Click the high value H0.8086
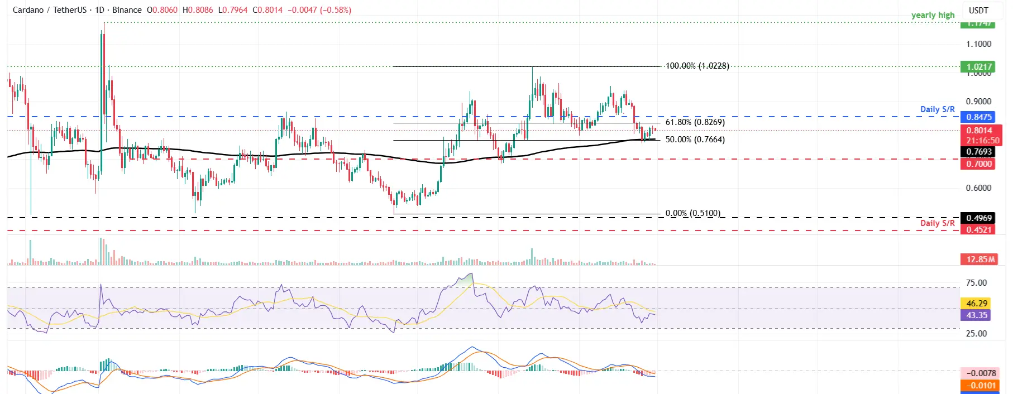Viewport: 1013px width, 394px height. [198, 10]
